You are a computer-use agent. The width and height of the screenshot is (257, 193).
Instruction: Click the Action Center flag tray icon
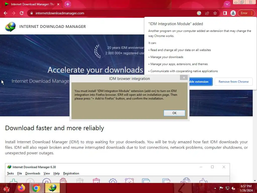(221, 188)
